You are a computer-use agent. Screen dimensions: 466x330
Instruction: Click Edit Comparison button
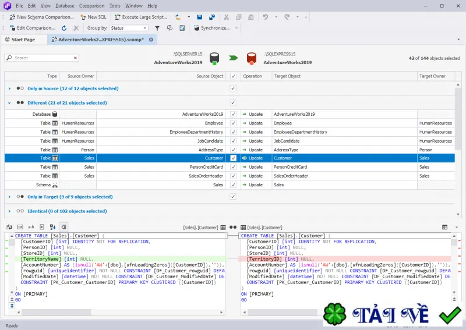click(33, 28)
